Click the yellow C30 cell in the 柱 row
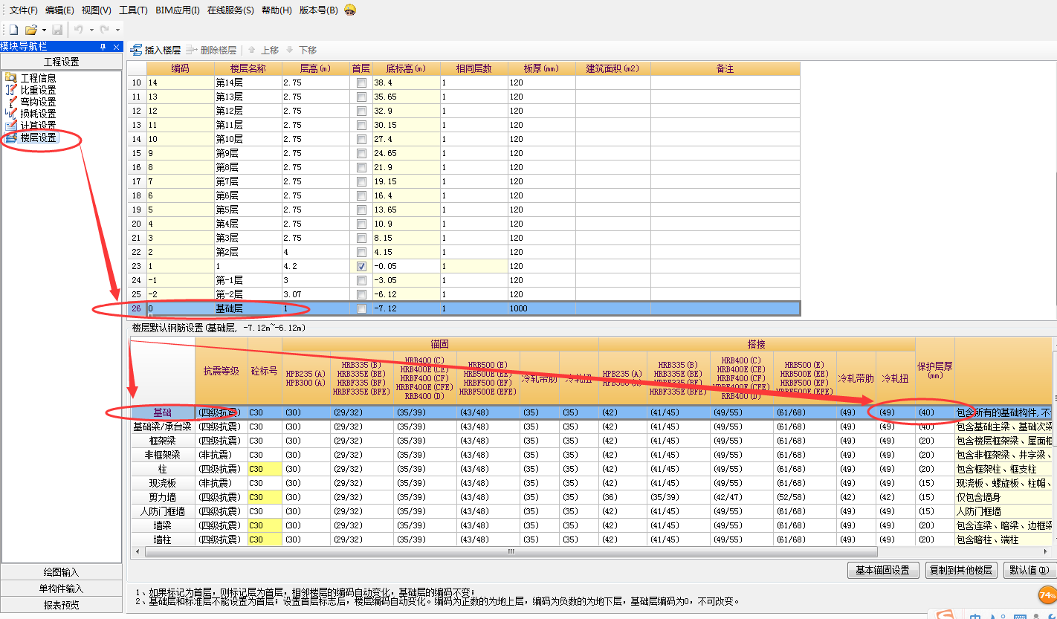 click(265, 470)
